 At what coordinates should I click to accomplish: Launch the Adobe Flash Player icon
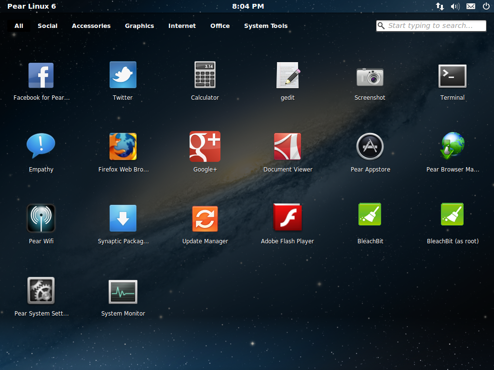click(288, 217)
